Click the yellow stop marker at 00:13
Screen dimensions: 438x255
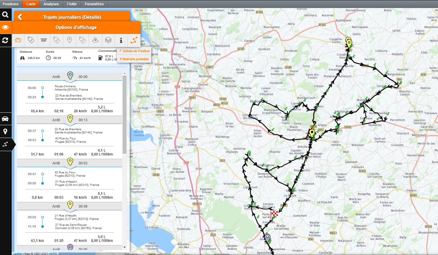pos(70,119)
